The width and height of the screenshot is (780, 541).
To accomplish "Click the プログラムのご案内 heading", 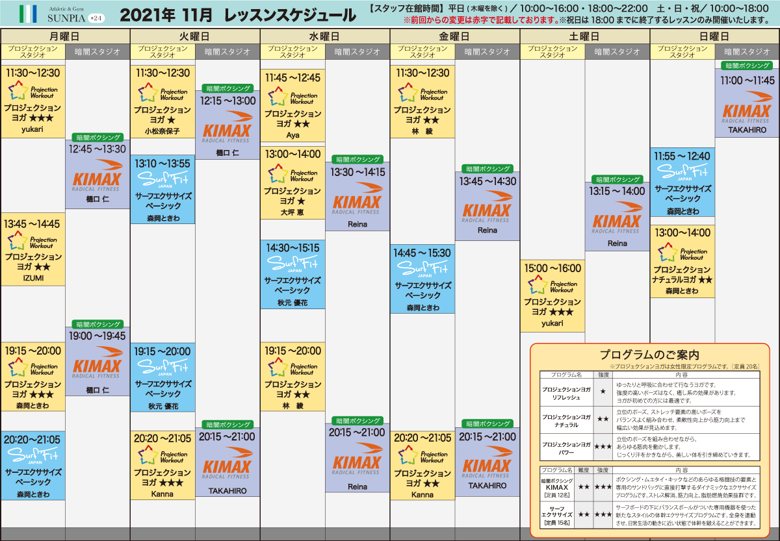I will 649,355.
